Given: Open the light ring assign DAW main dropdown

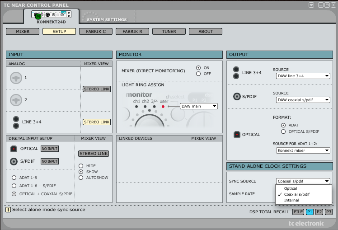Looking at the screenshot, I should (199, 106).
